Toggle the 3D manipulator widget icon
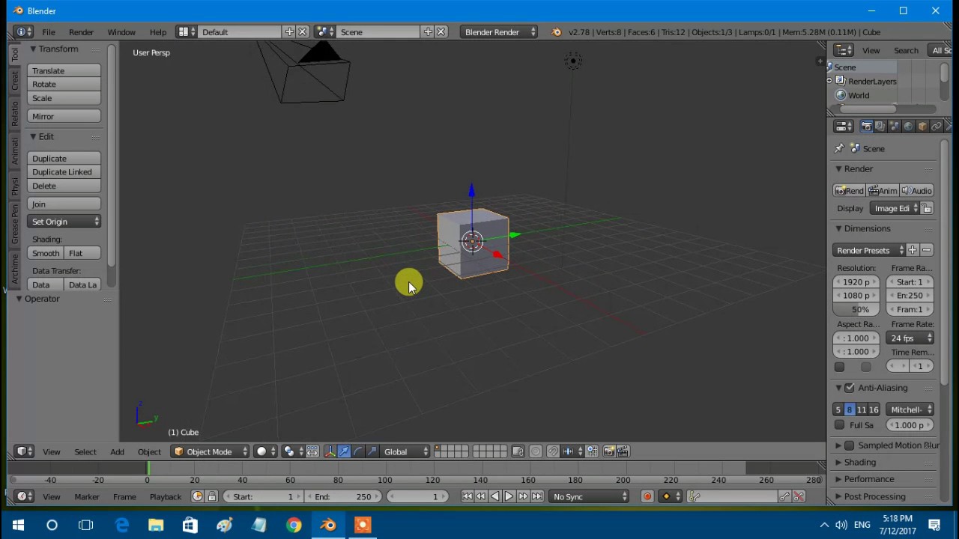Viewport: 959px width, 539px height. coord(330,451)
